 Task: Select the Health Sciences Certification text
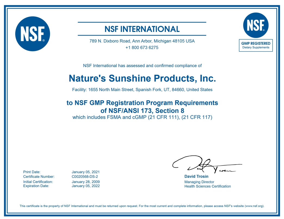pos(207,186)
